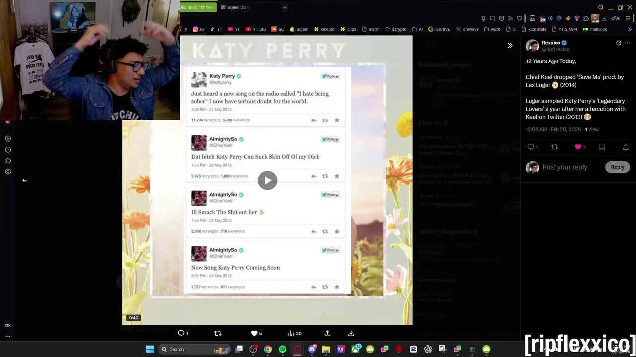This screenshot has width=636, height=357.
Task: Open Grok icon beside flexxico's name
Action: tap(619, 43)
